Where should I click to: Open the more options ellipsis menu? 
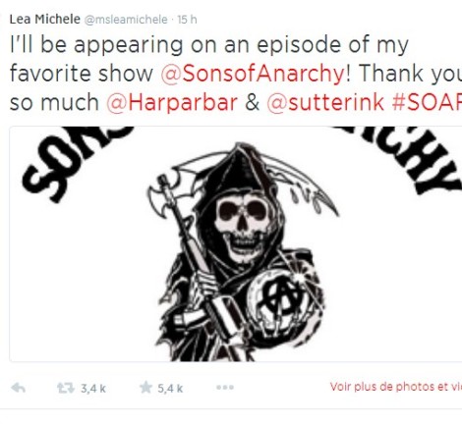[x=225, y=388]
